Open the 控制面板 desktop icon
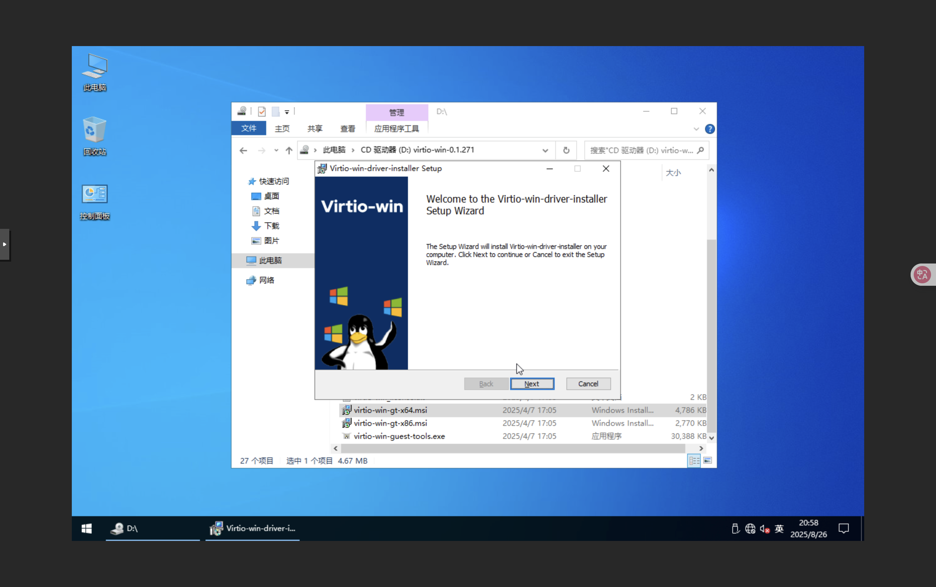The height and width of the screenshot is (587, 936). (94, 202)
